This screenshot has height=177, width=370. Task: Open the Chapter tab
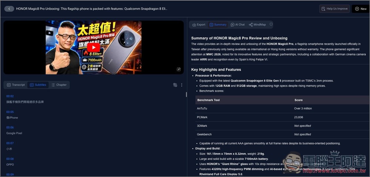59,85
